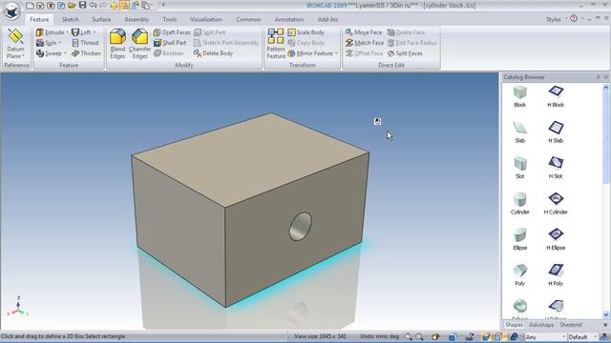Viewport: 611px width, 343px height.
Task: Click the Scale Body tool
Action: [305, 32]
